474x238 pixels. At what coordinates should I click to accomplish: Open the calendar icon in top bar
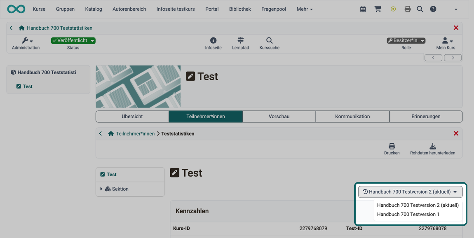coord(363,9)
